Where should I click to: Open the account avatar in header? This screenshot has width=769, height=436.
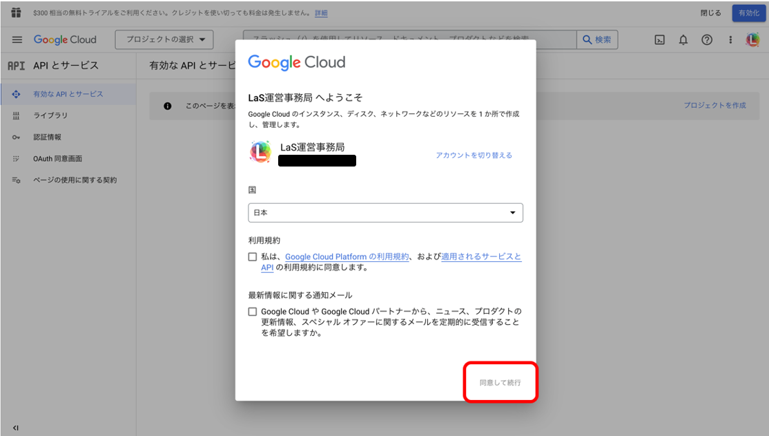point(752,40)
